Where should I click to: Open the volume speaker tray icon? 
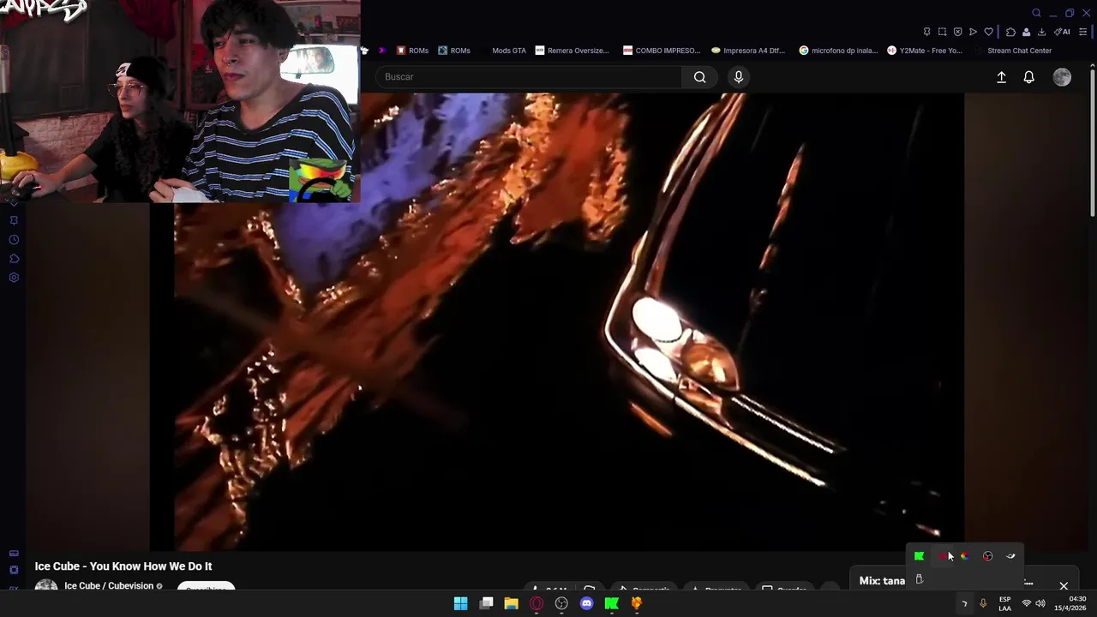click(x=1040, y=604)
